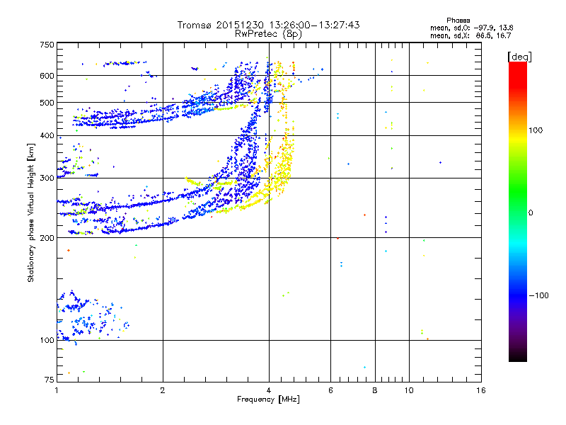Click the "Phases" heading at top right
Viewport: 566px width, 425px height.
[458, 21]
